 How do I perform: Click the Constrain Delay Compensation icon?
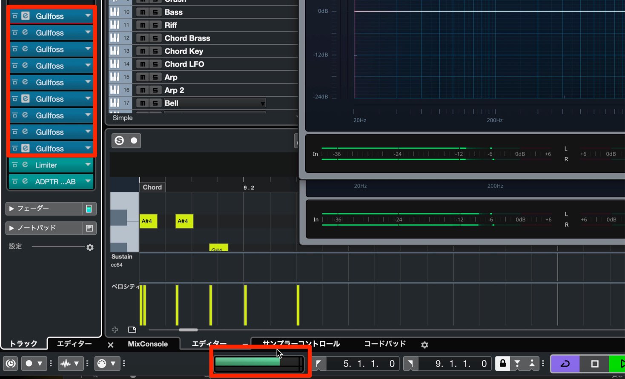click(x=11, y=363)
